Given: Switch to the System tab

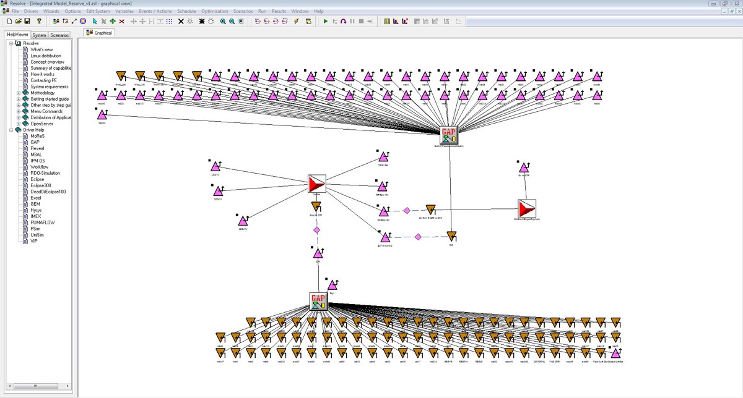Looking at the screenshot, I should point(40,35).
